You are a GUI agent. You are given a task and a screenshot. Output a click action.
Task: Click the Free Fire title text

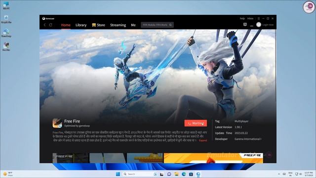coord(72,121)
